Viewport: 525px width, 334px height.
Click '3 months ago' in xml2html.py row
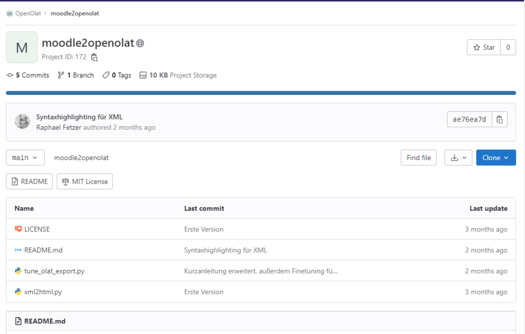[x=486, y=292]
